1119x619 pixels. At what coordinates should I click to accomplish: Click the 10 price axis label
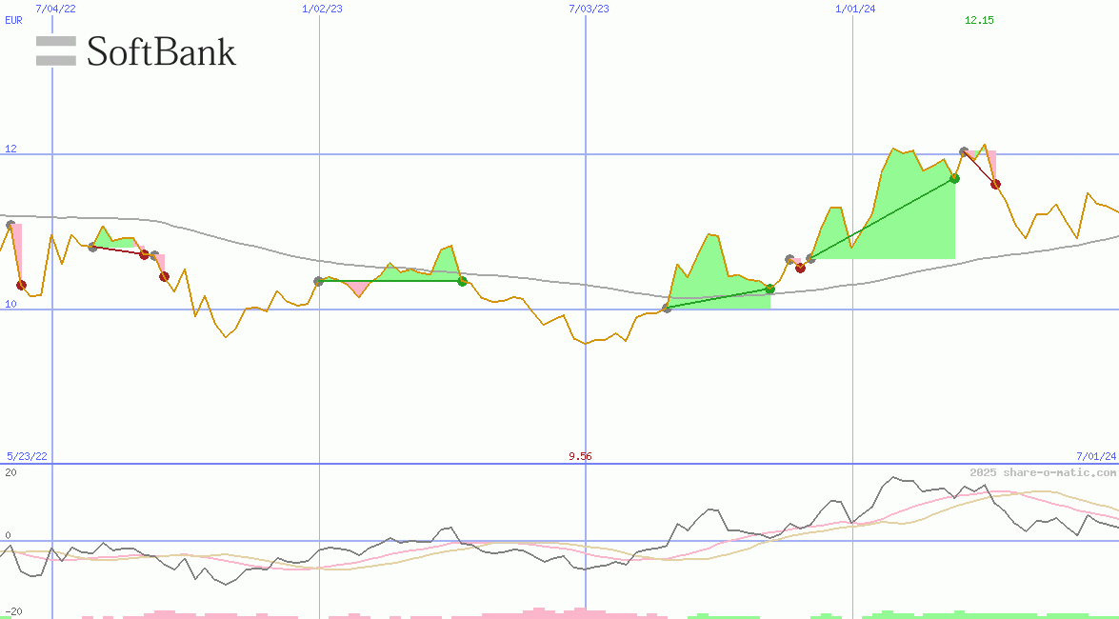tap(10, 304)
